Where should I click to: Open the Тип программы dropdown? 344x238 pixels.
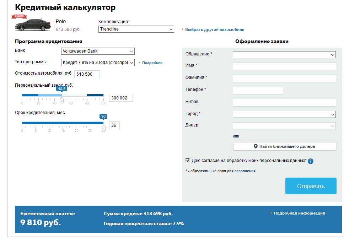click(x=98, y=63)
